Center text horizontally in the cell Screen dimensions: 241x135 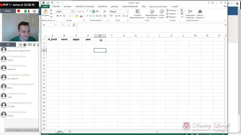[90, 16]
